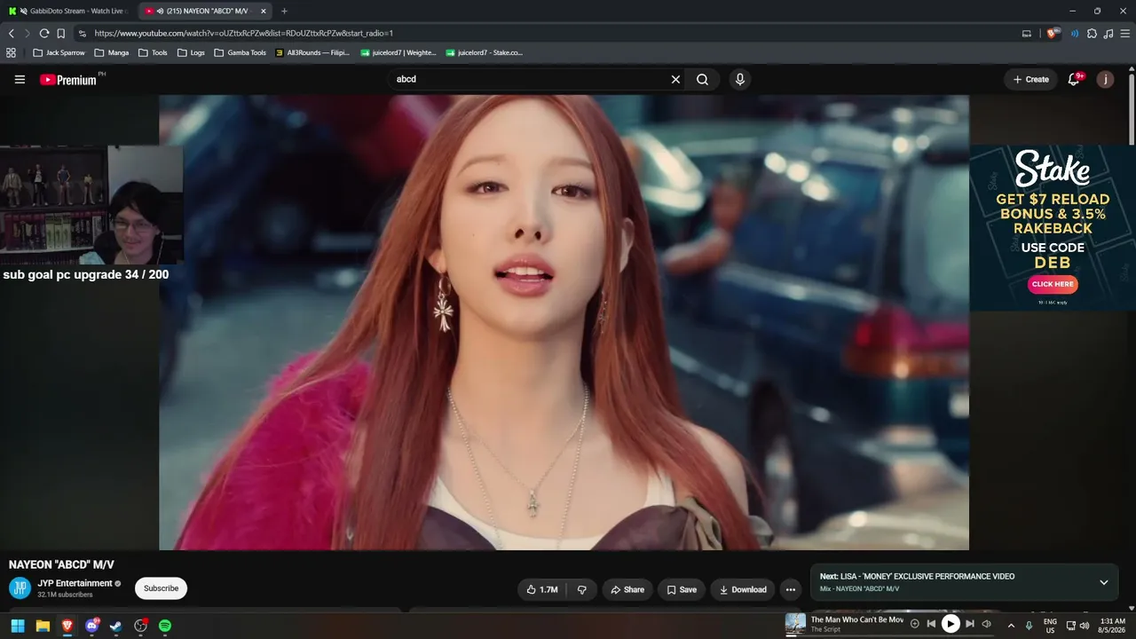Open All3Rounds bookmark
1136x639 pixels.
pyautogui.click(x=312, y=52)
